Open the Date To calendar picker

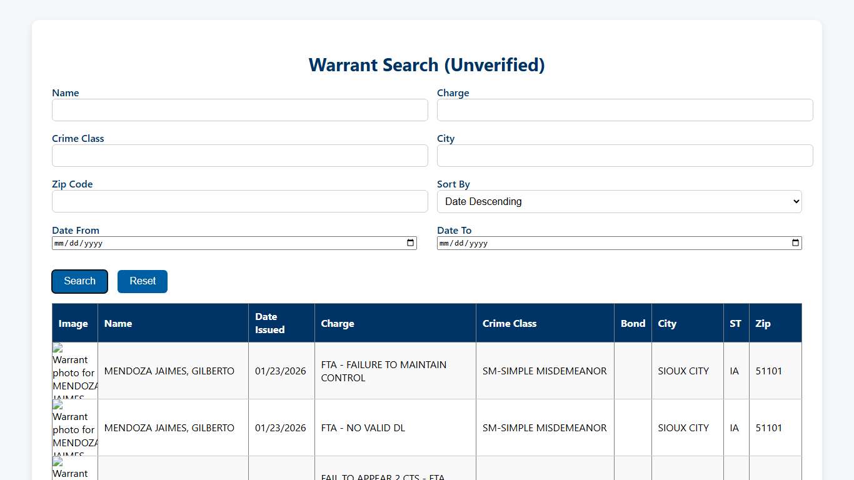(795, 242)
